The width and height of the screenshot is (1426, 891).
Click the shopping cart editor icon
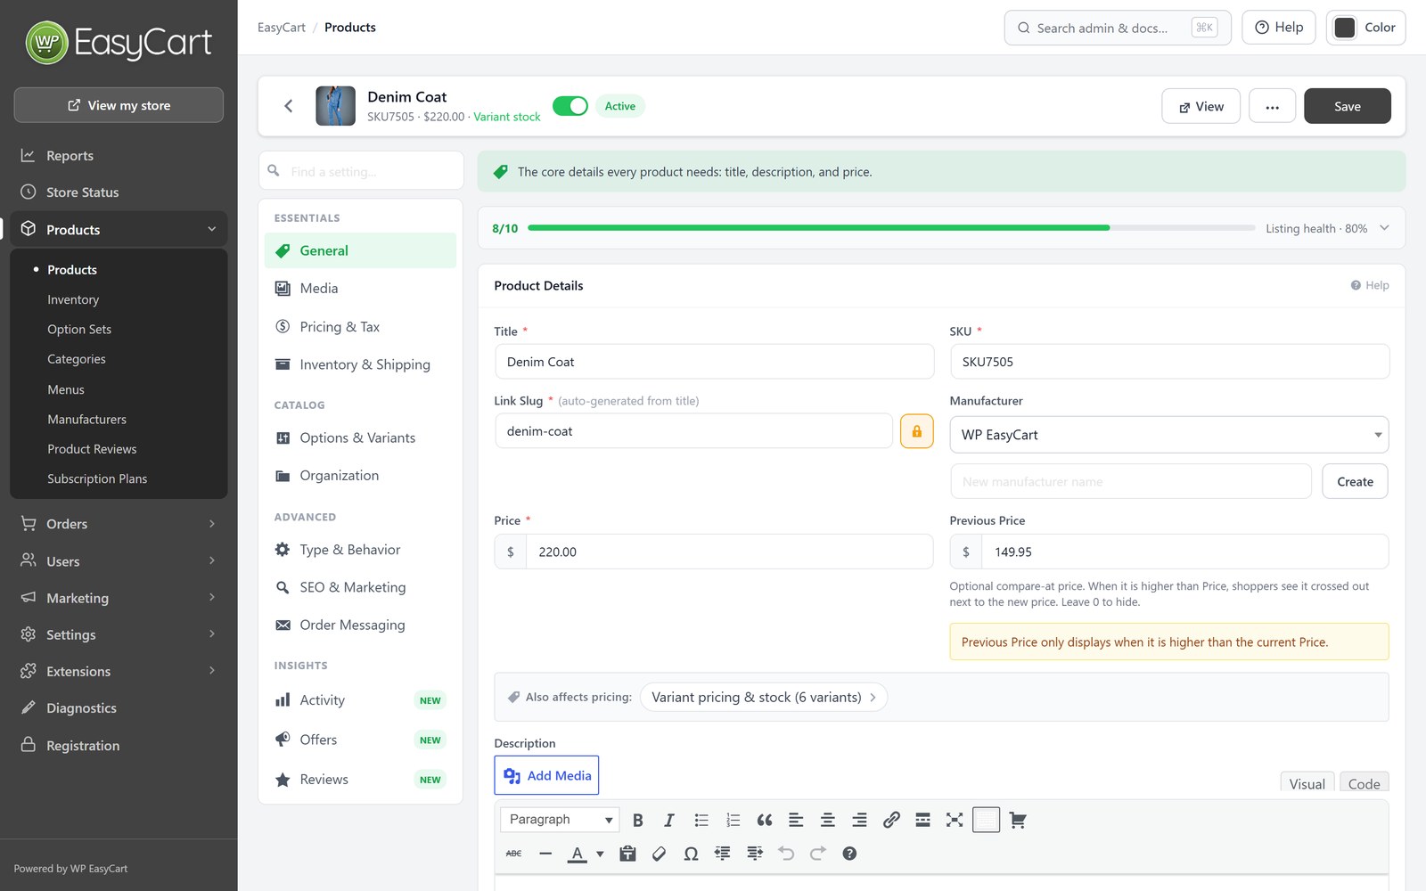click(1018, 820)
